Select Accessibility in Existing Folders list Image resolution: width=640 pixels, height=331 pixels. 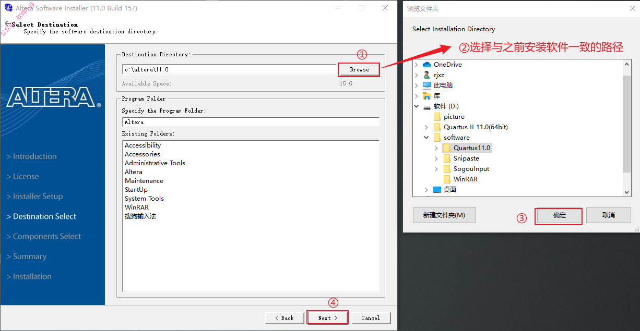pyautogui.click(x=143, y=145)
